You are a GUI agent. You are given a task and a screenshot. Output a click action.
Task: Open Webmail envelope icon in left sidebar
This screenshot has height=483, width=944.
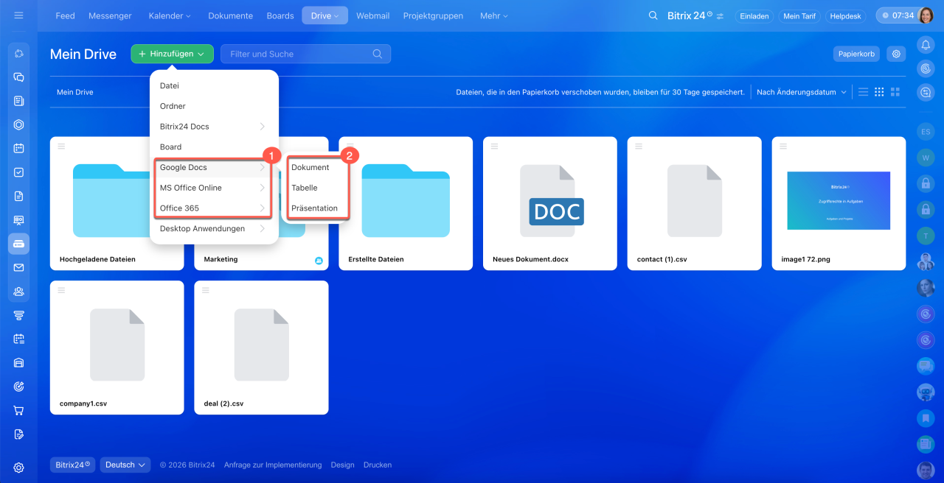(19, 267)
